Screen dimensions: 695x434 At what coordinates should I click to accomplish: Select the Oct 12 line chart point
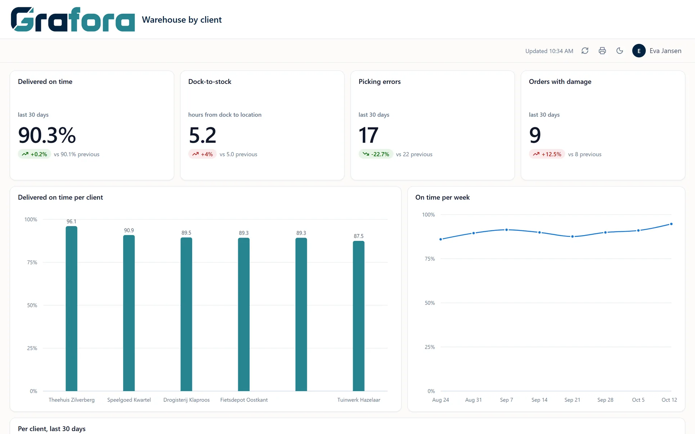pyautogui.click(x=671, y=224)
